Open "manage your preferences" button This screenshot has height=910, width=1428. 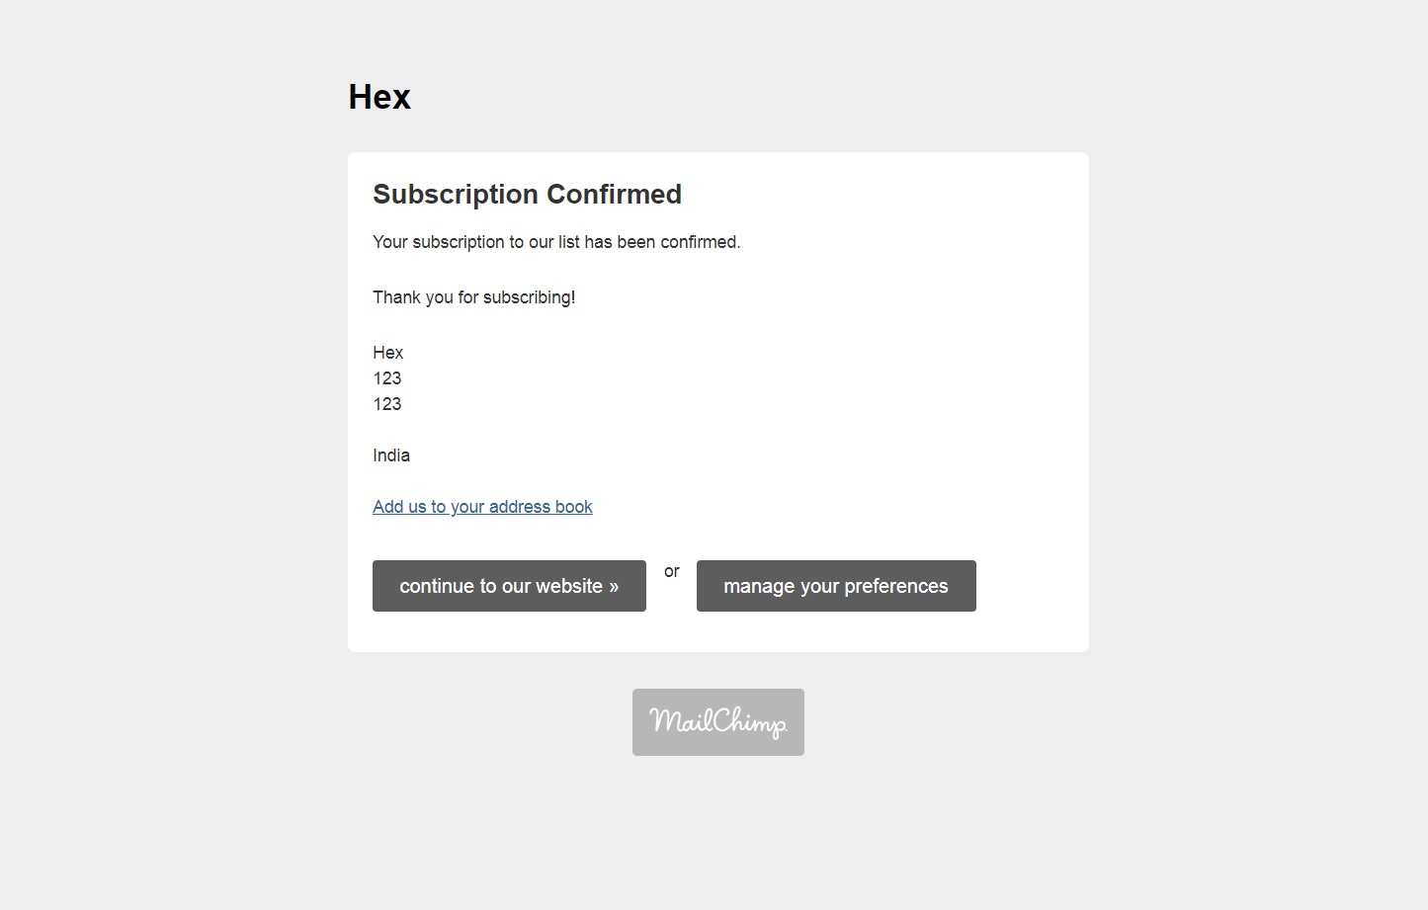click(835, 586)
